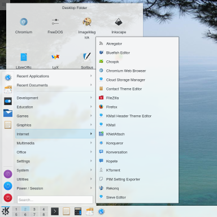Click the Firefox icon in menu
Image resolution: width=217 pixels, height=217 pixels.
(101, 107)
